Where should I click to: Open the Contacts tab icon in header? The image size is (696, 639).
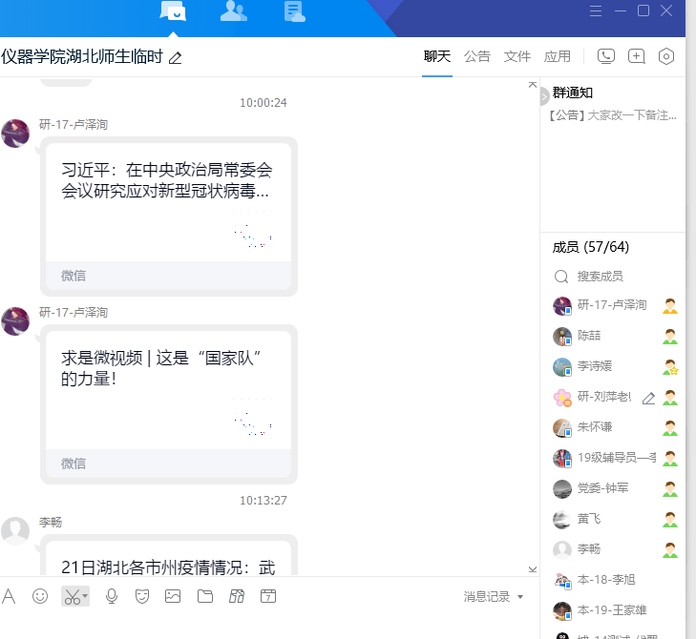(x=233, y=11)
